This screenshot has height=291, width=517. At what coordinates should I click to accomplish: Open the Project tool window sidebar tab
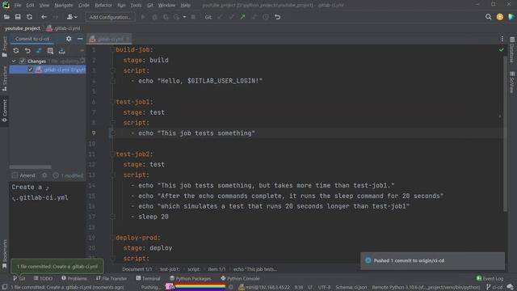tap(5, 47)
